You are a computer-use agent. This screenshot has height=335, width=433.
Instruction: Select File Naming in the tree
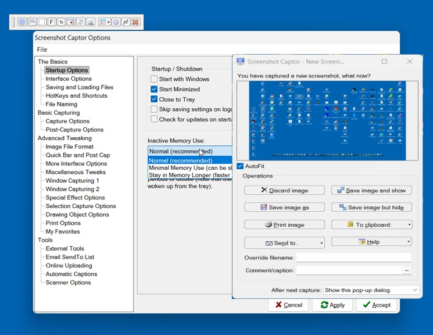(61, 104)
